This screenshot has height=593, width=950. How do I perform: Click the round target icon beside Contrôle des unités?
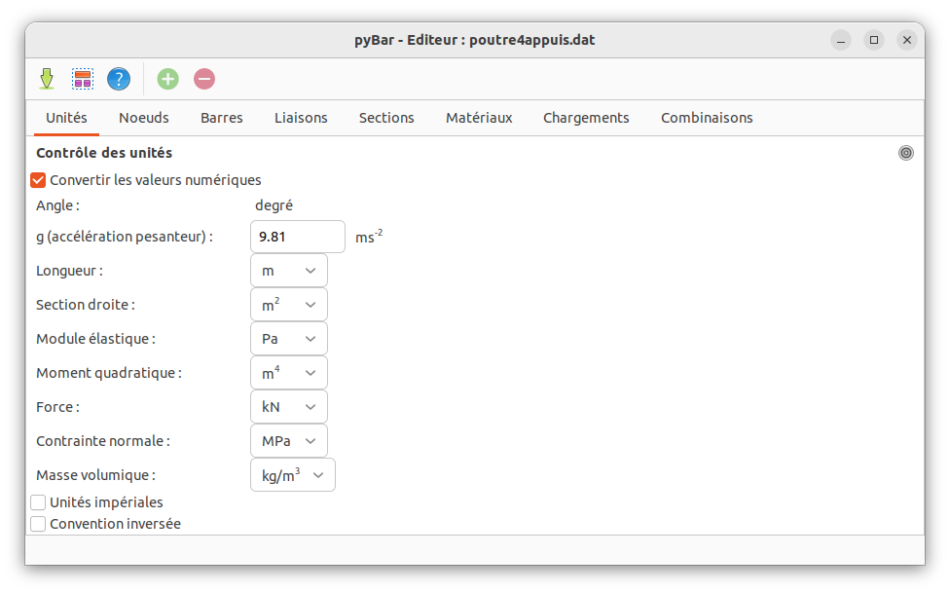906,153
